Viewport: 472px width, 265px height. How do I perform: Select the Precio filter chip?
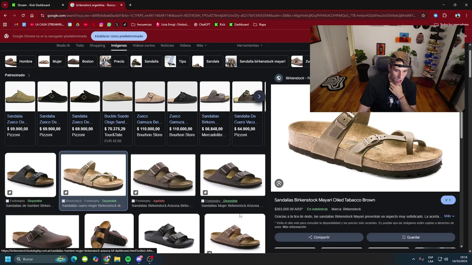tap(114, 61)
